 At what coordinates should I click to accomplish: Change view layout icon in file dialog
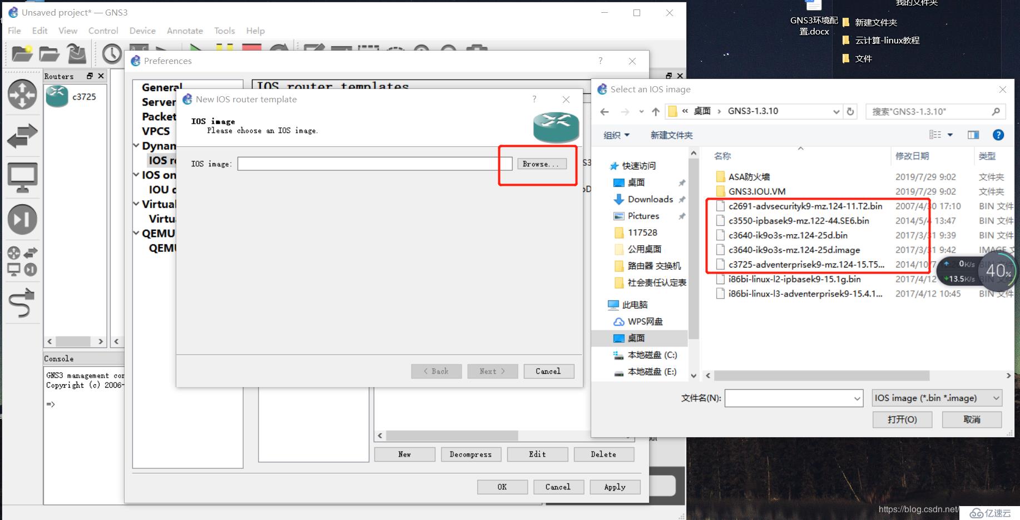[935, 135]
